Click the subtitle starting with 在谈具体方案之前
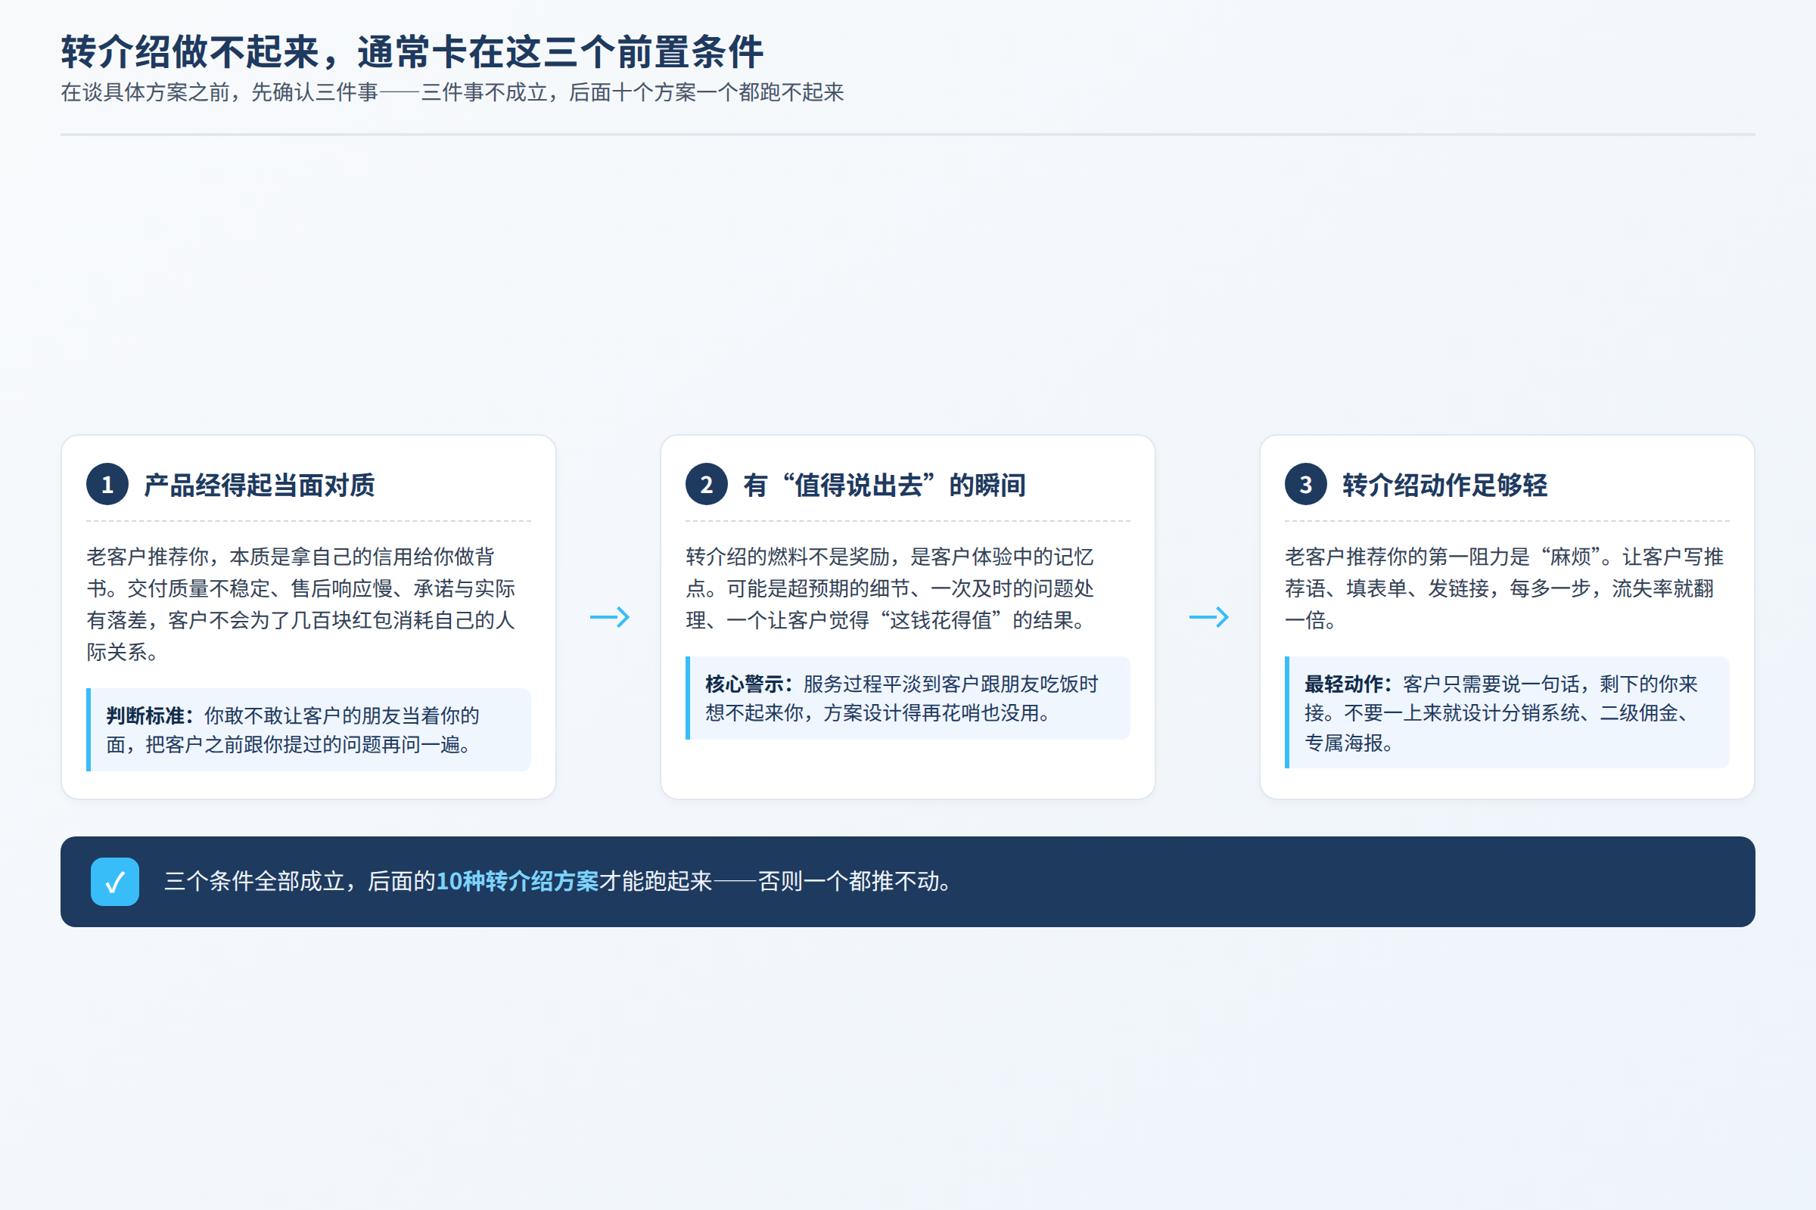Viewport: 1816px width, 1210px height. coord(452,92)
